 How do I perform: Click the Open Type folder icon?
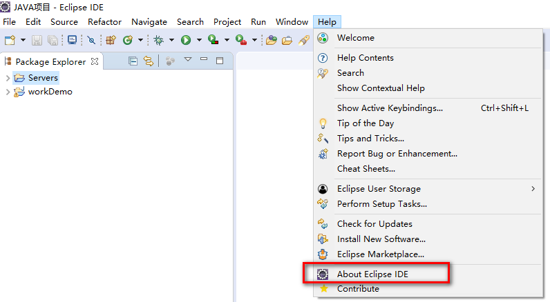click(x=271, y=40)
